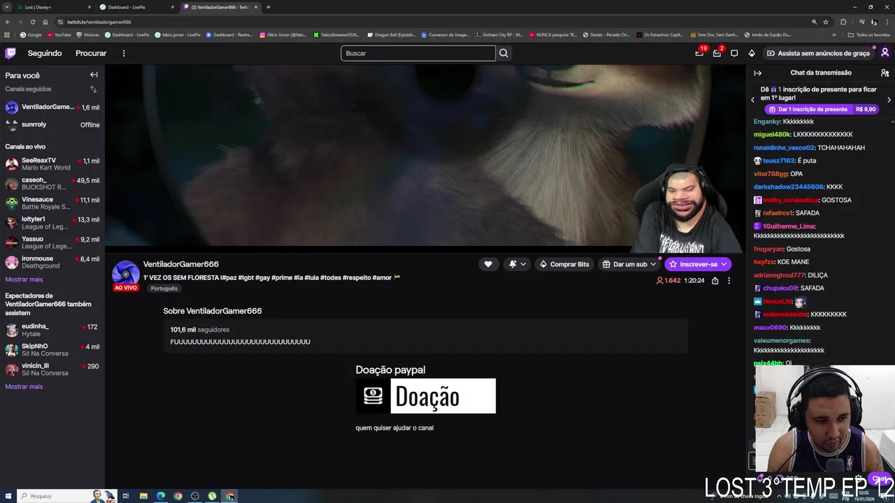Open ironmouse channel in sidebar
Screen dimensions: 895x503
[52, 262]
